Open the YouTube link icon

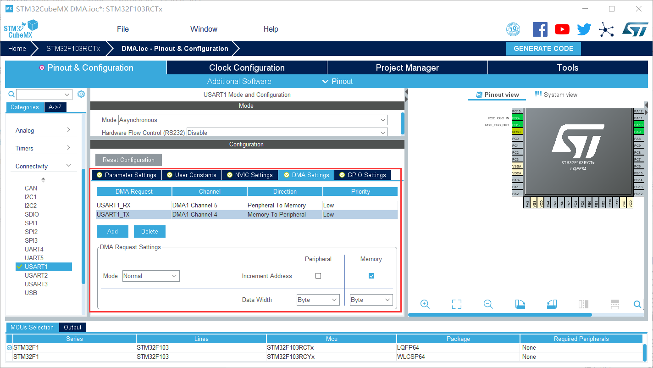[x=562, y=29]
